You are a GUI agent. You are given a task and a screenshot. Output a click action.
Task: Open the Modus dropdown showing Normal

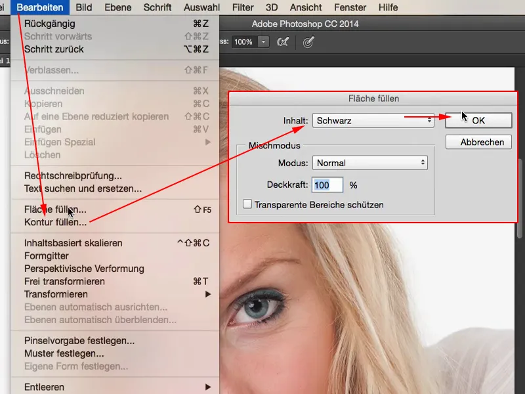point(370,163)
